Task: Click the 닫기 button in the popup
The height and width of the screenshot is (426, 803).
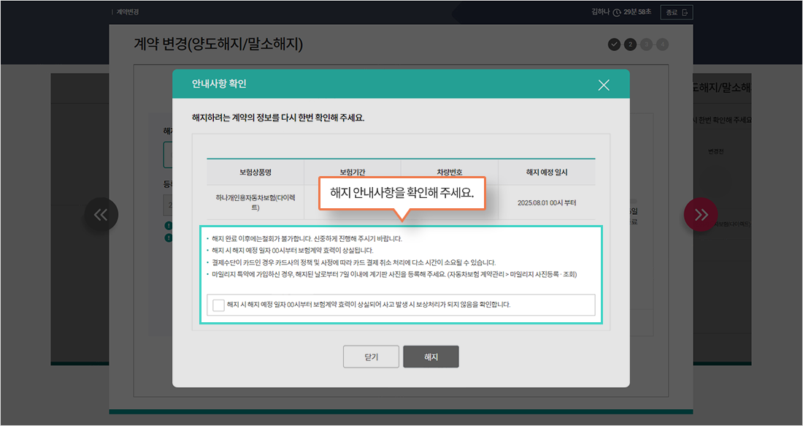Action: pos(371,357)
